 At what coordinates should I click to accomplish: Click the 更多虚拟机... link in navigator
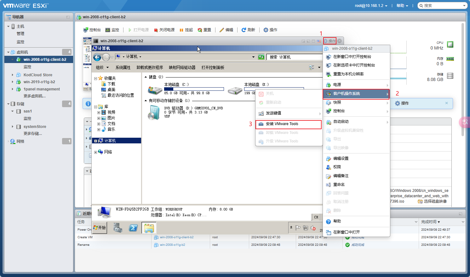pos(35,96)
